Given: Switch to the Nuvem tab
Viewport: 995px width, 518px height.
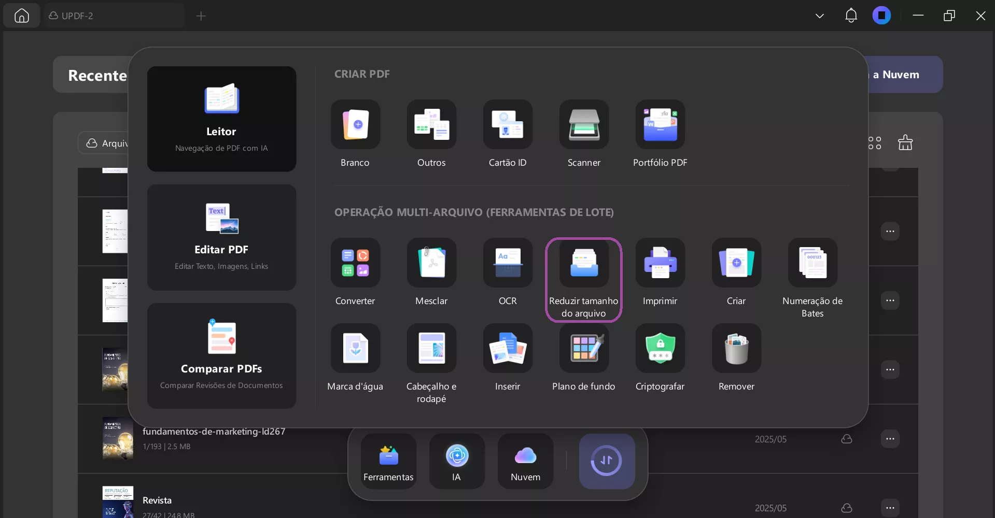Looking at the screenshot, I should [x=525, y=462].
